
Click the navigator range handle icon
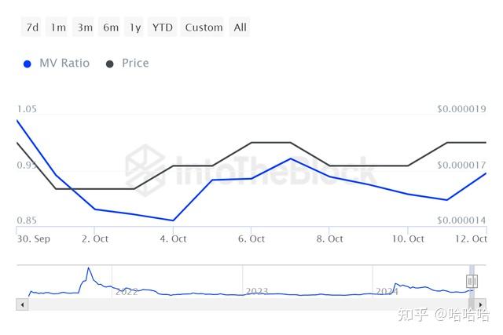pyautogui.click(x=472, y=281)
